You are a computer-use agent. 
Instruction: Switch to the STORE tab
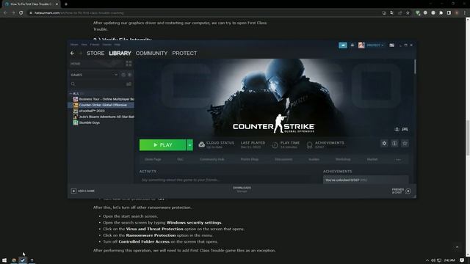pyautogui.click(x=95, y=54)
